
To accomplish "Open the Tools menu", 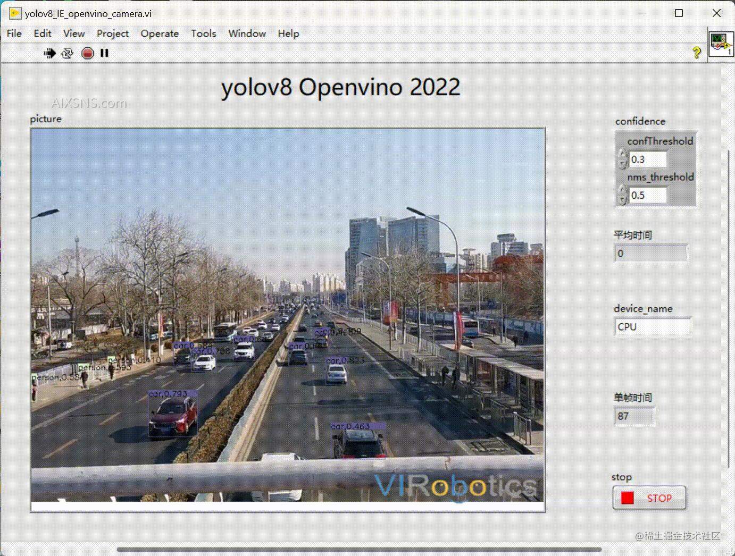I will (x=203, y=33).
